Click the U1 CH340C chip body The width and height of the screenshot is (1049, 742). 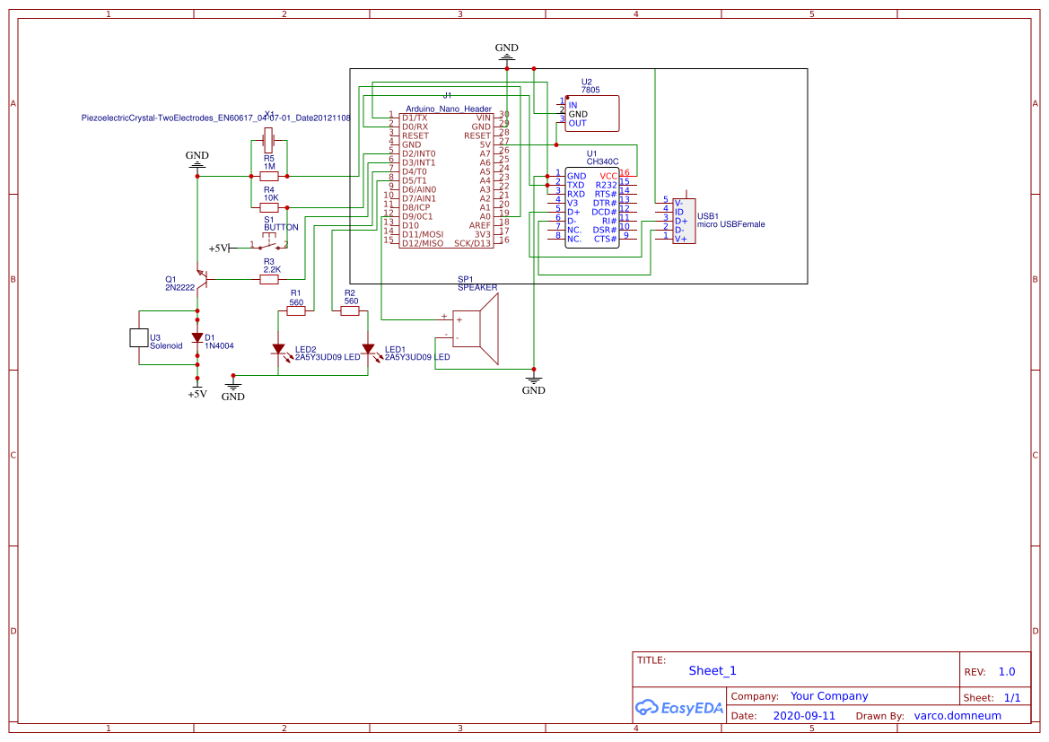pos(592,208)
